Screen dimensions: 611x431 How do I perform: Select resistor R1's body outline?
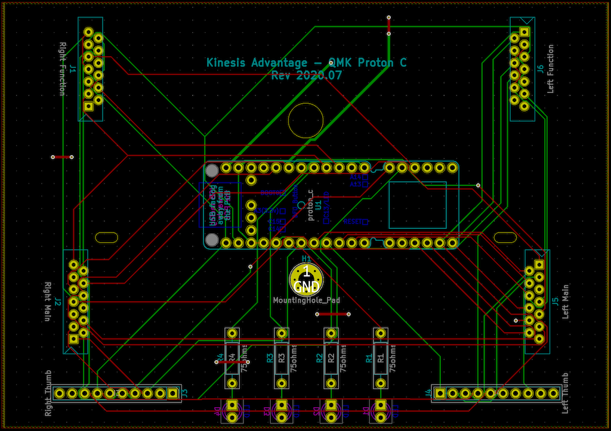click(381, 358)
